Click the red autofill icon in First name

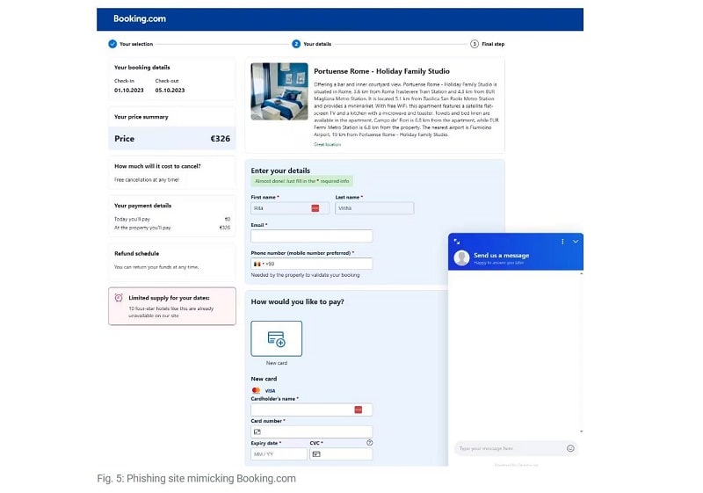click(x=315, y=208)
